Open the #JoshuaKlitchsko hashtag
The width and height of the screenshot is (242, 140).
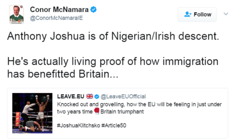[79, 125]
